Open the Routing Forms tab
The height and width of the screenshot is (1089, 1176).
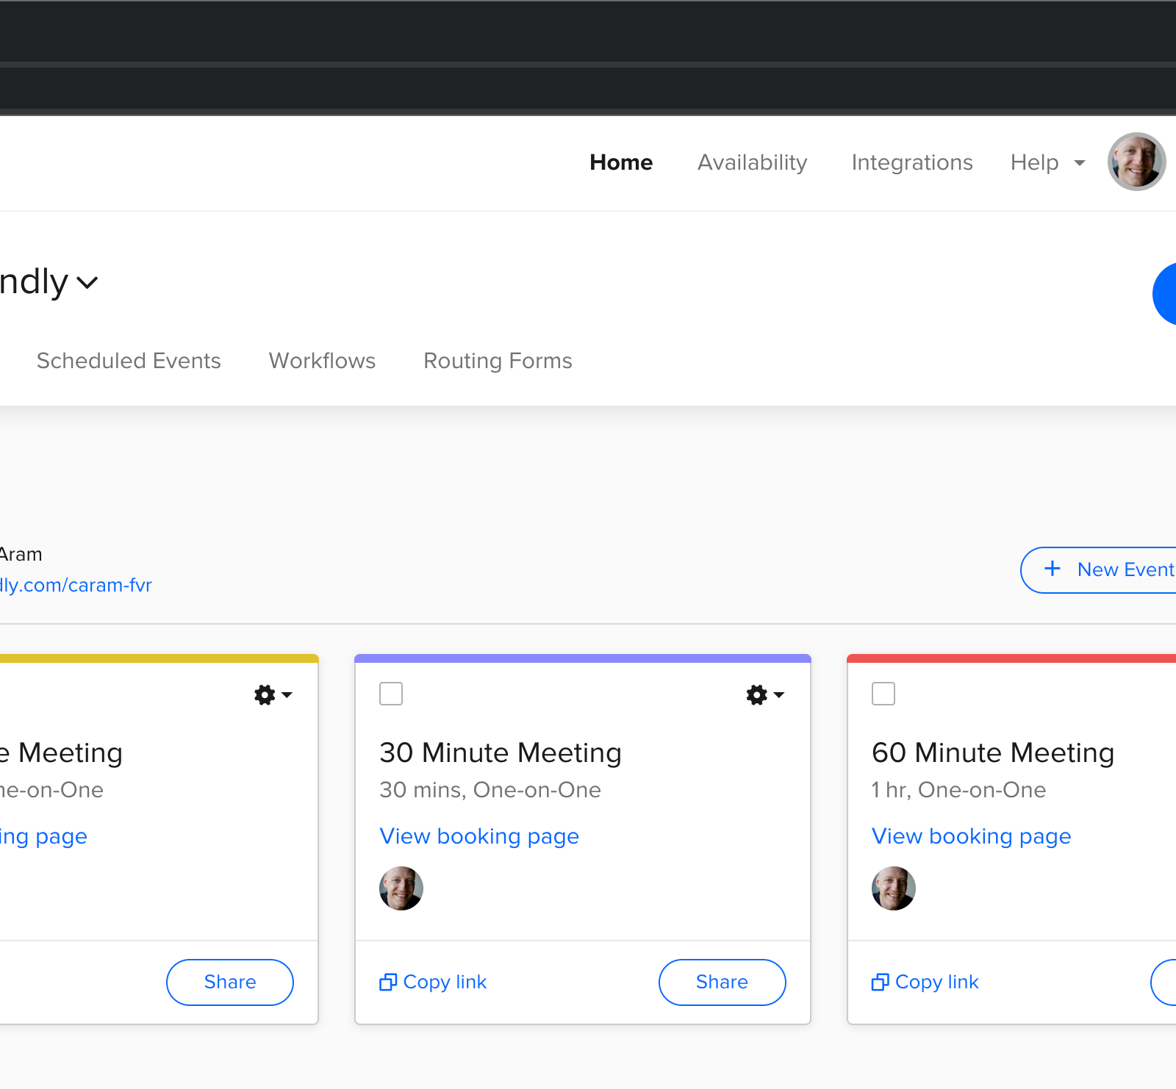[498, 361]
